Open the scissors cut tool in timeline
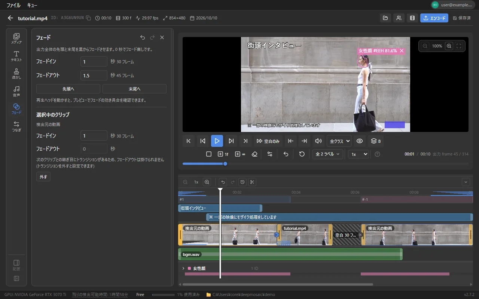 point(252,182)
